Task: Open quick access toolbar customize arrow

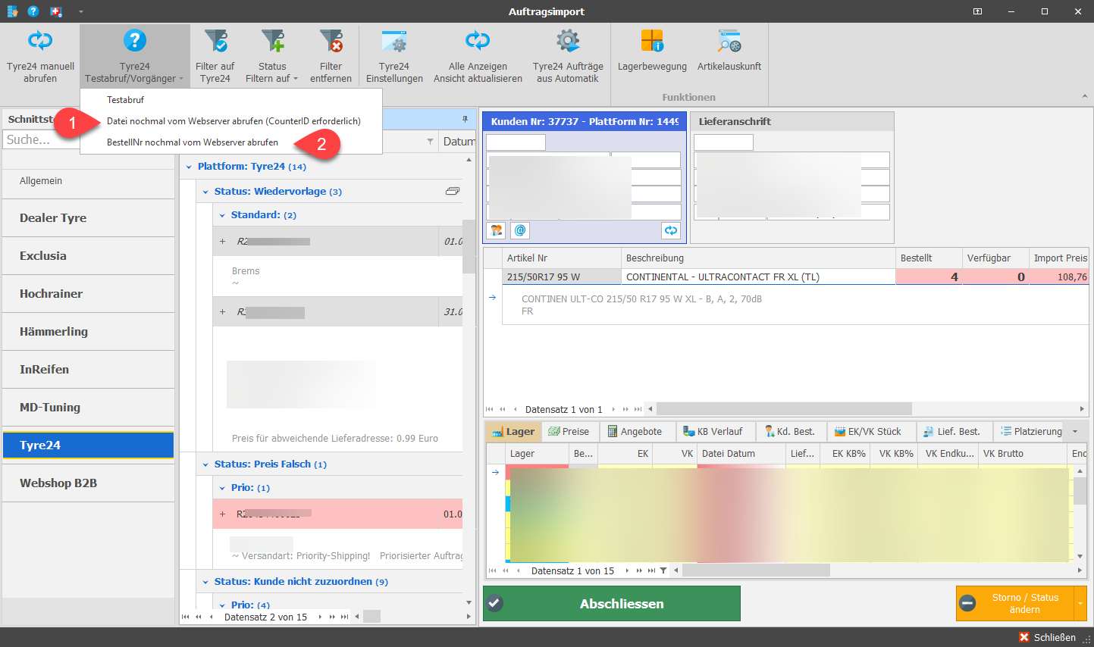Action: point(80,11)
